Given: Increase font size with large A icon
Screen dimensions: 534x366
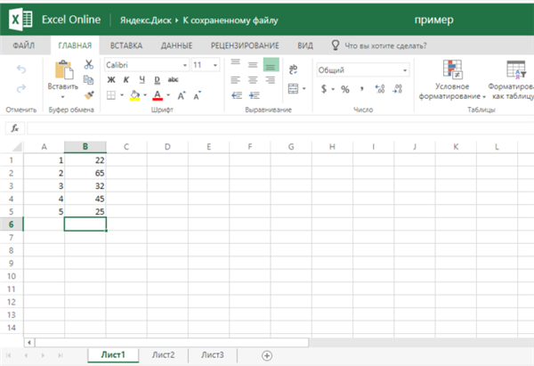Looking at the screenshot, I should pos(182,95).
